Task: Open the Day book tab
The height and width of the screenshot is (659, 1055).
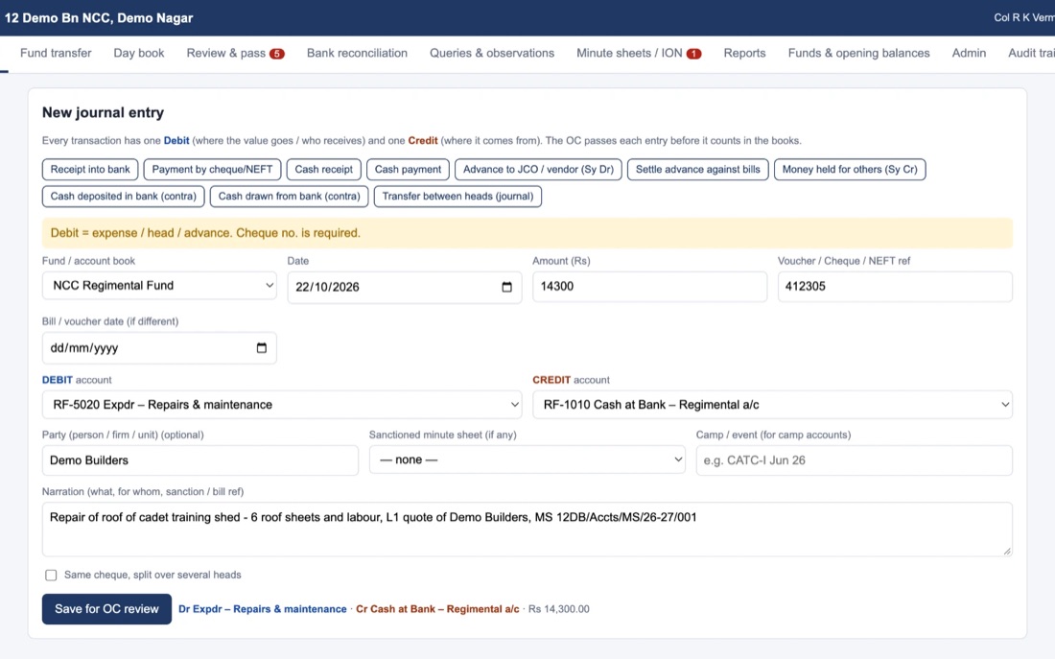Action: coord(139,53)
